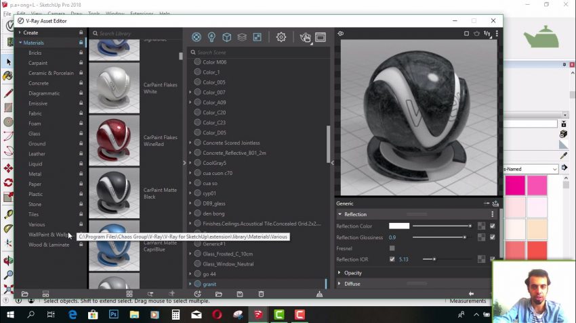Viewport: 576px width, 323px height.
Task: Click the Reflection IOR texture slot
Action: (481, 259)
